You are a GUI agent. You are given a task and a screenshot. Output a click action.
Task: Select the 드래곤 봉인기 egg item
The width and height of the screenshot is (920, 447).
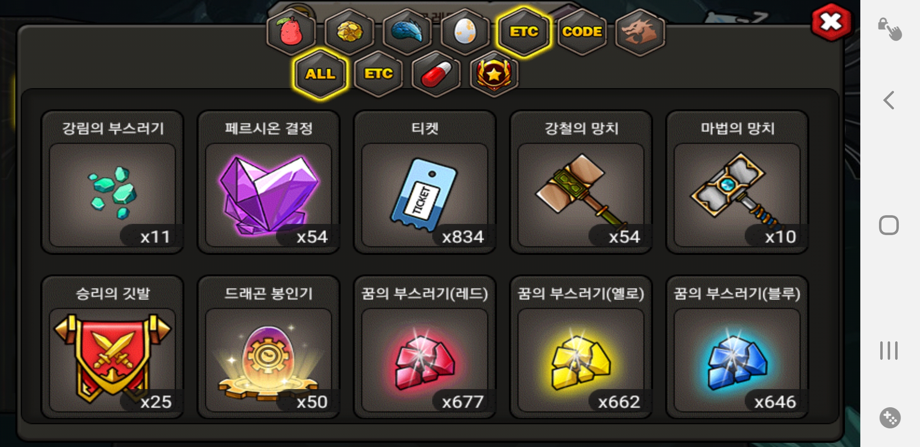tap(269, 347)
